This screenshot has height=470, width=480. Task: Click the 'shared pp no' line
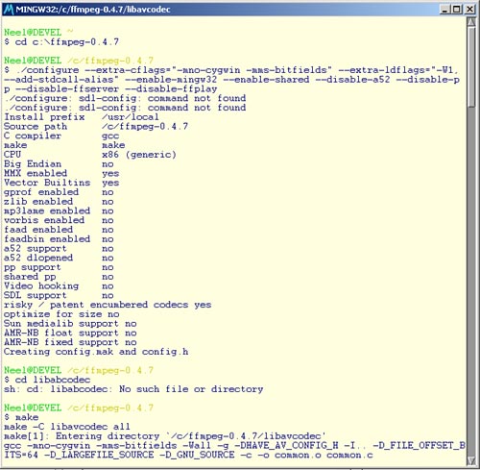point(59,277)
